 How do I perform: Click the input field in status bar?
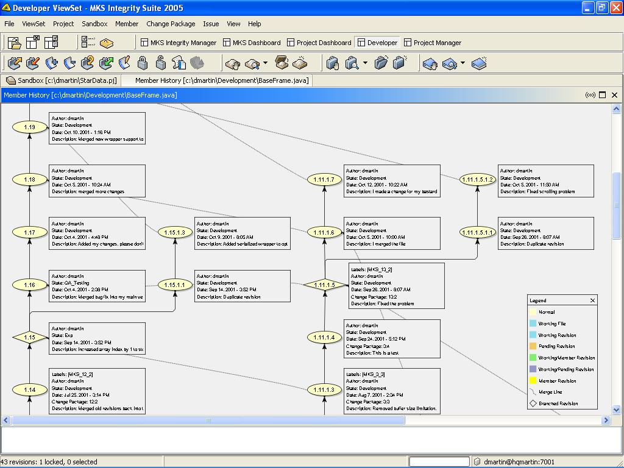tap(439, 462)
